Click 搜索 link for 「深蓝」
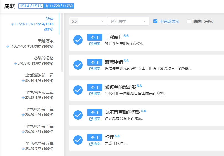This screenshot has height=156, width=224. pos(95,44)
